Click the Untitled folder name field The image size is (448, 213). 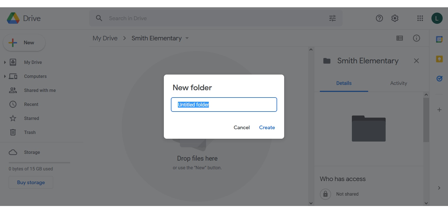tap(224, 105)
